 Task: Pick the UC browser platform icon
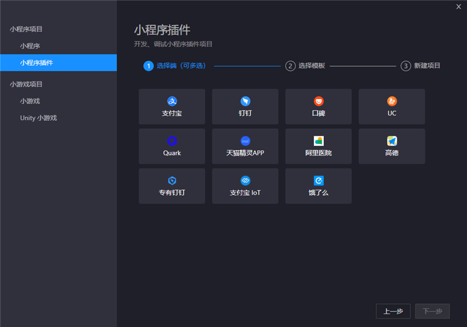[x=392, y=102]
